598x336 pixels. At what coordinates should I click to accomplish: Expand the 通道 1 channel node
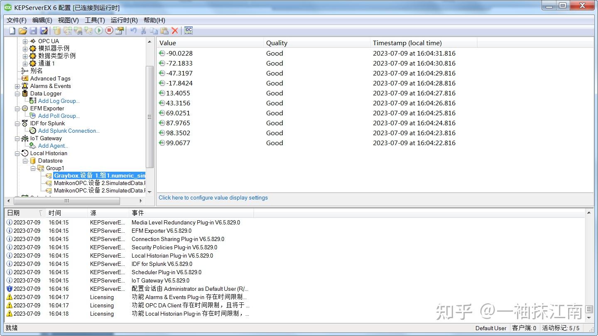[x=26, y=63]
